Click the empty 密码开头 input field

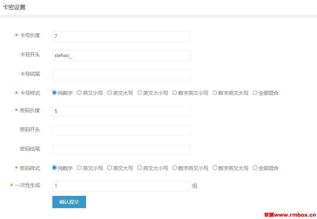tap(121, 131)
